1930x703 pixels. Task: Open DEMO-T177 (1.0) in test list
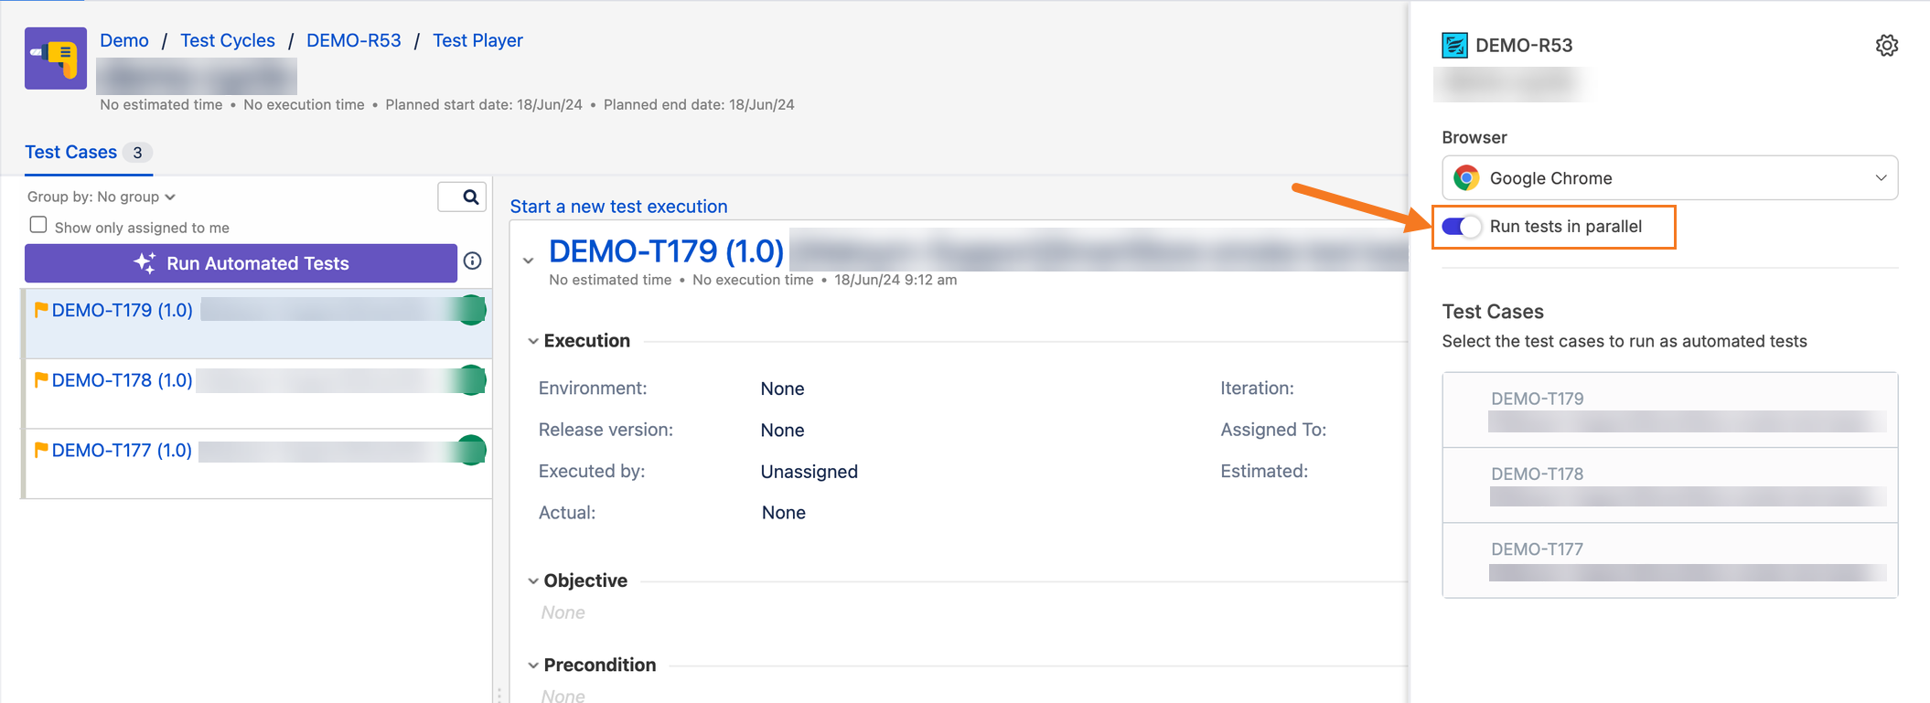pyautogui.click(x=122, y=450)
